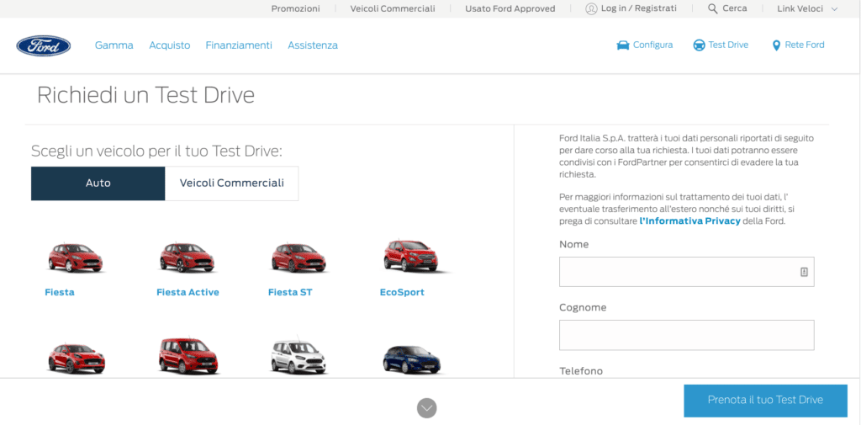This screenshot has width=861, height=425.
Task: Click the Configura car icon
Action: click(x=623, y=45)
